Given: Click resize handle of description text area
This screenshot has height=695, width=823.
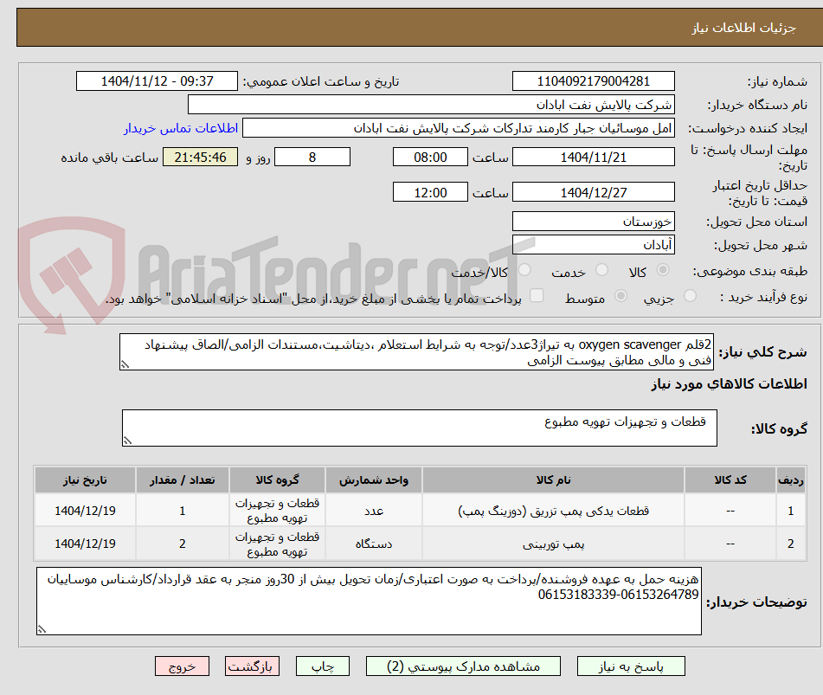Looking at the screenshot, I should 125,365.
